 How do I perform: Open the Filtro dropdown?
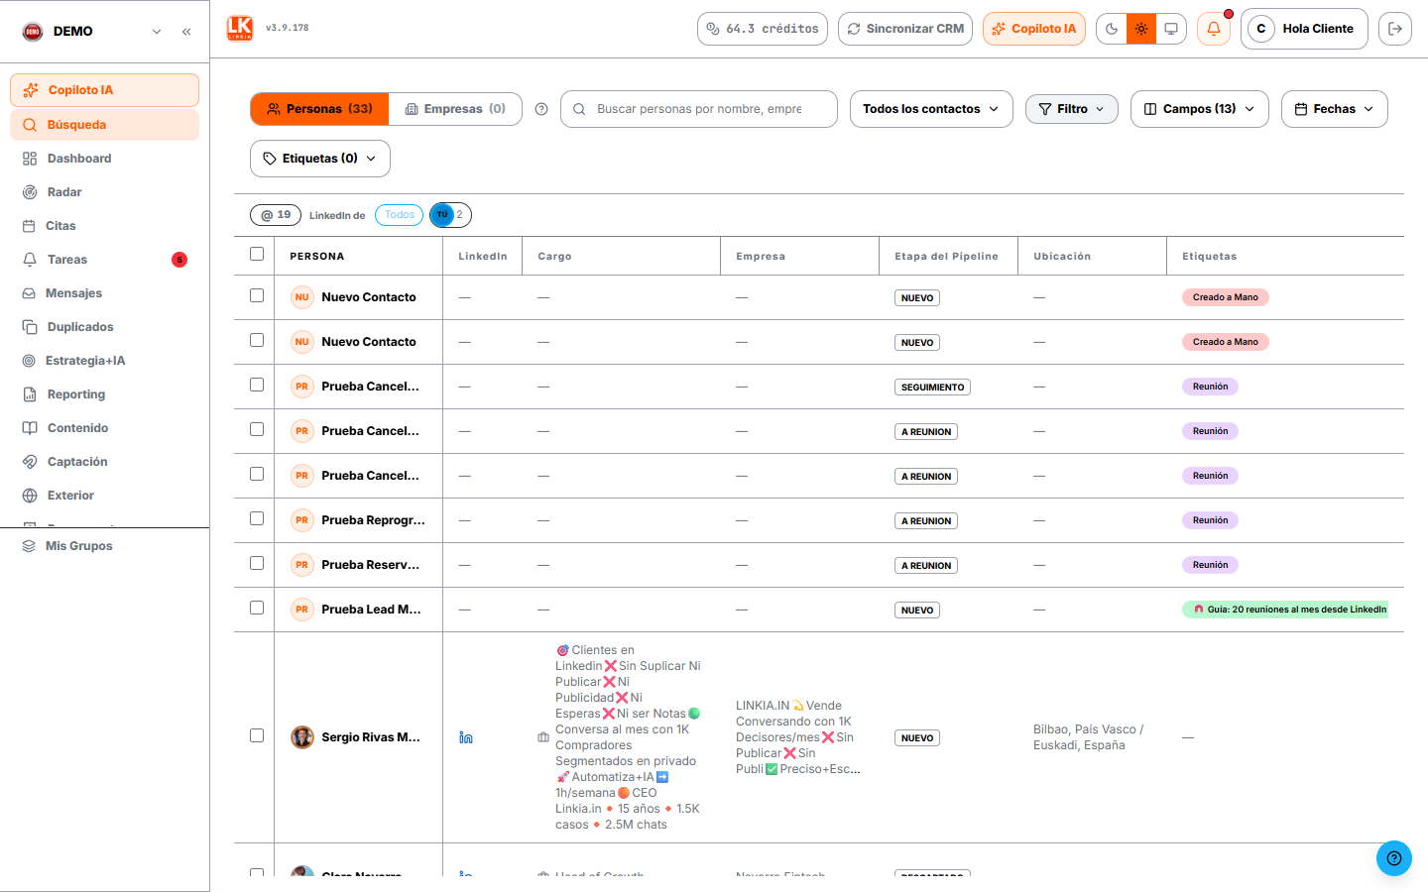[x=1072, y=109]
